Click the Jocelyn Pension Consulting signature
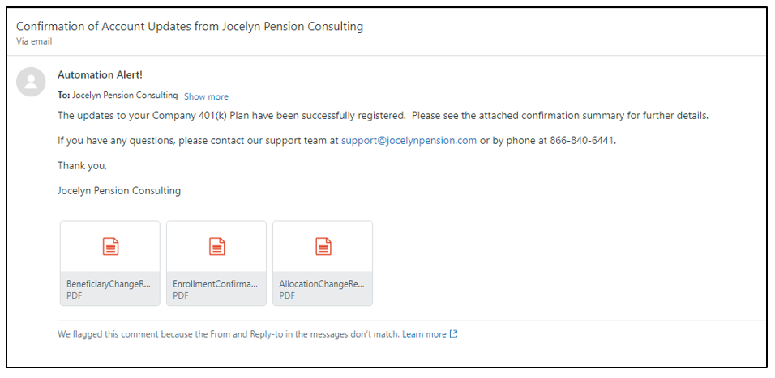Screen dimensions: 775x378 119,191
